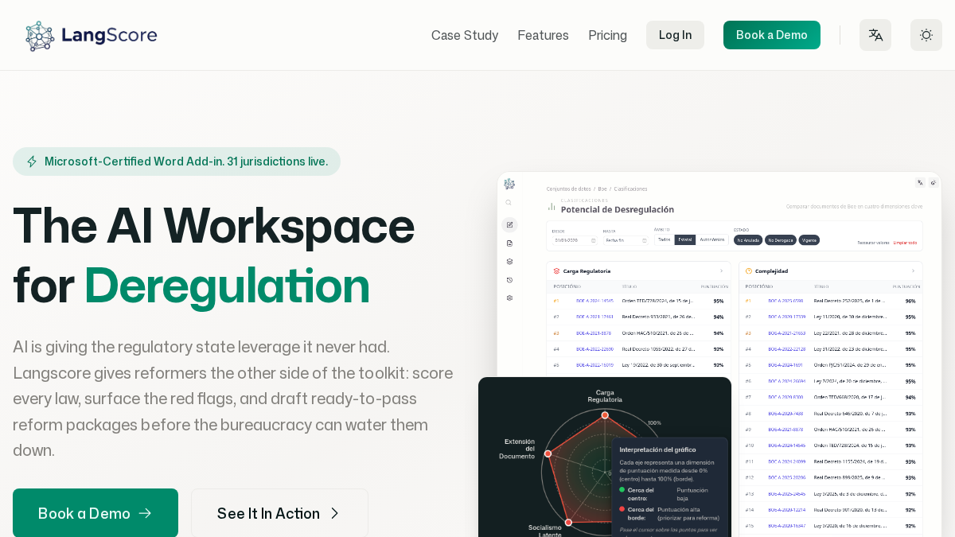Click the red Limpiar todo link
This screenshot has height=537, width=955.
click(905, 243)
